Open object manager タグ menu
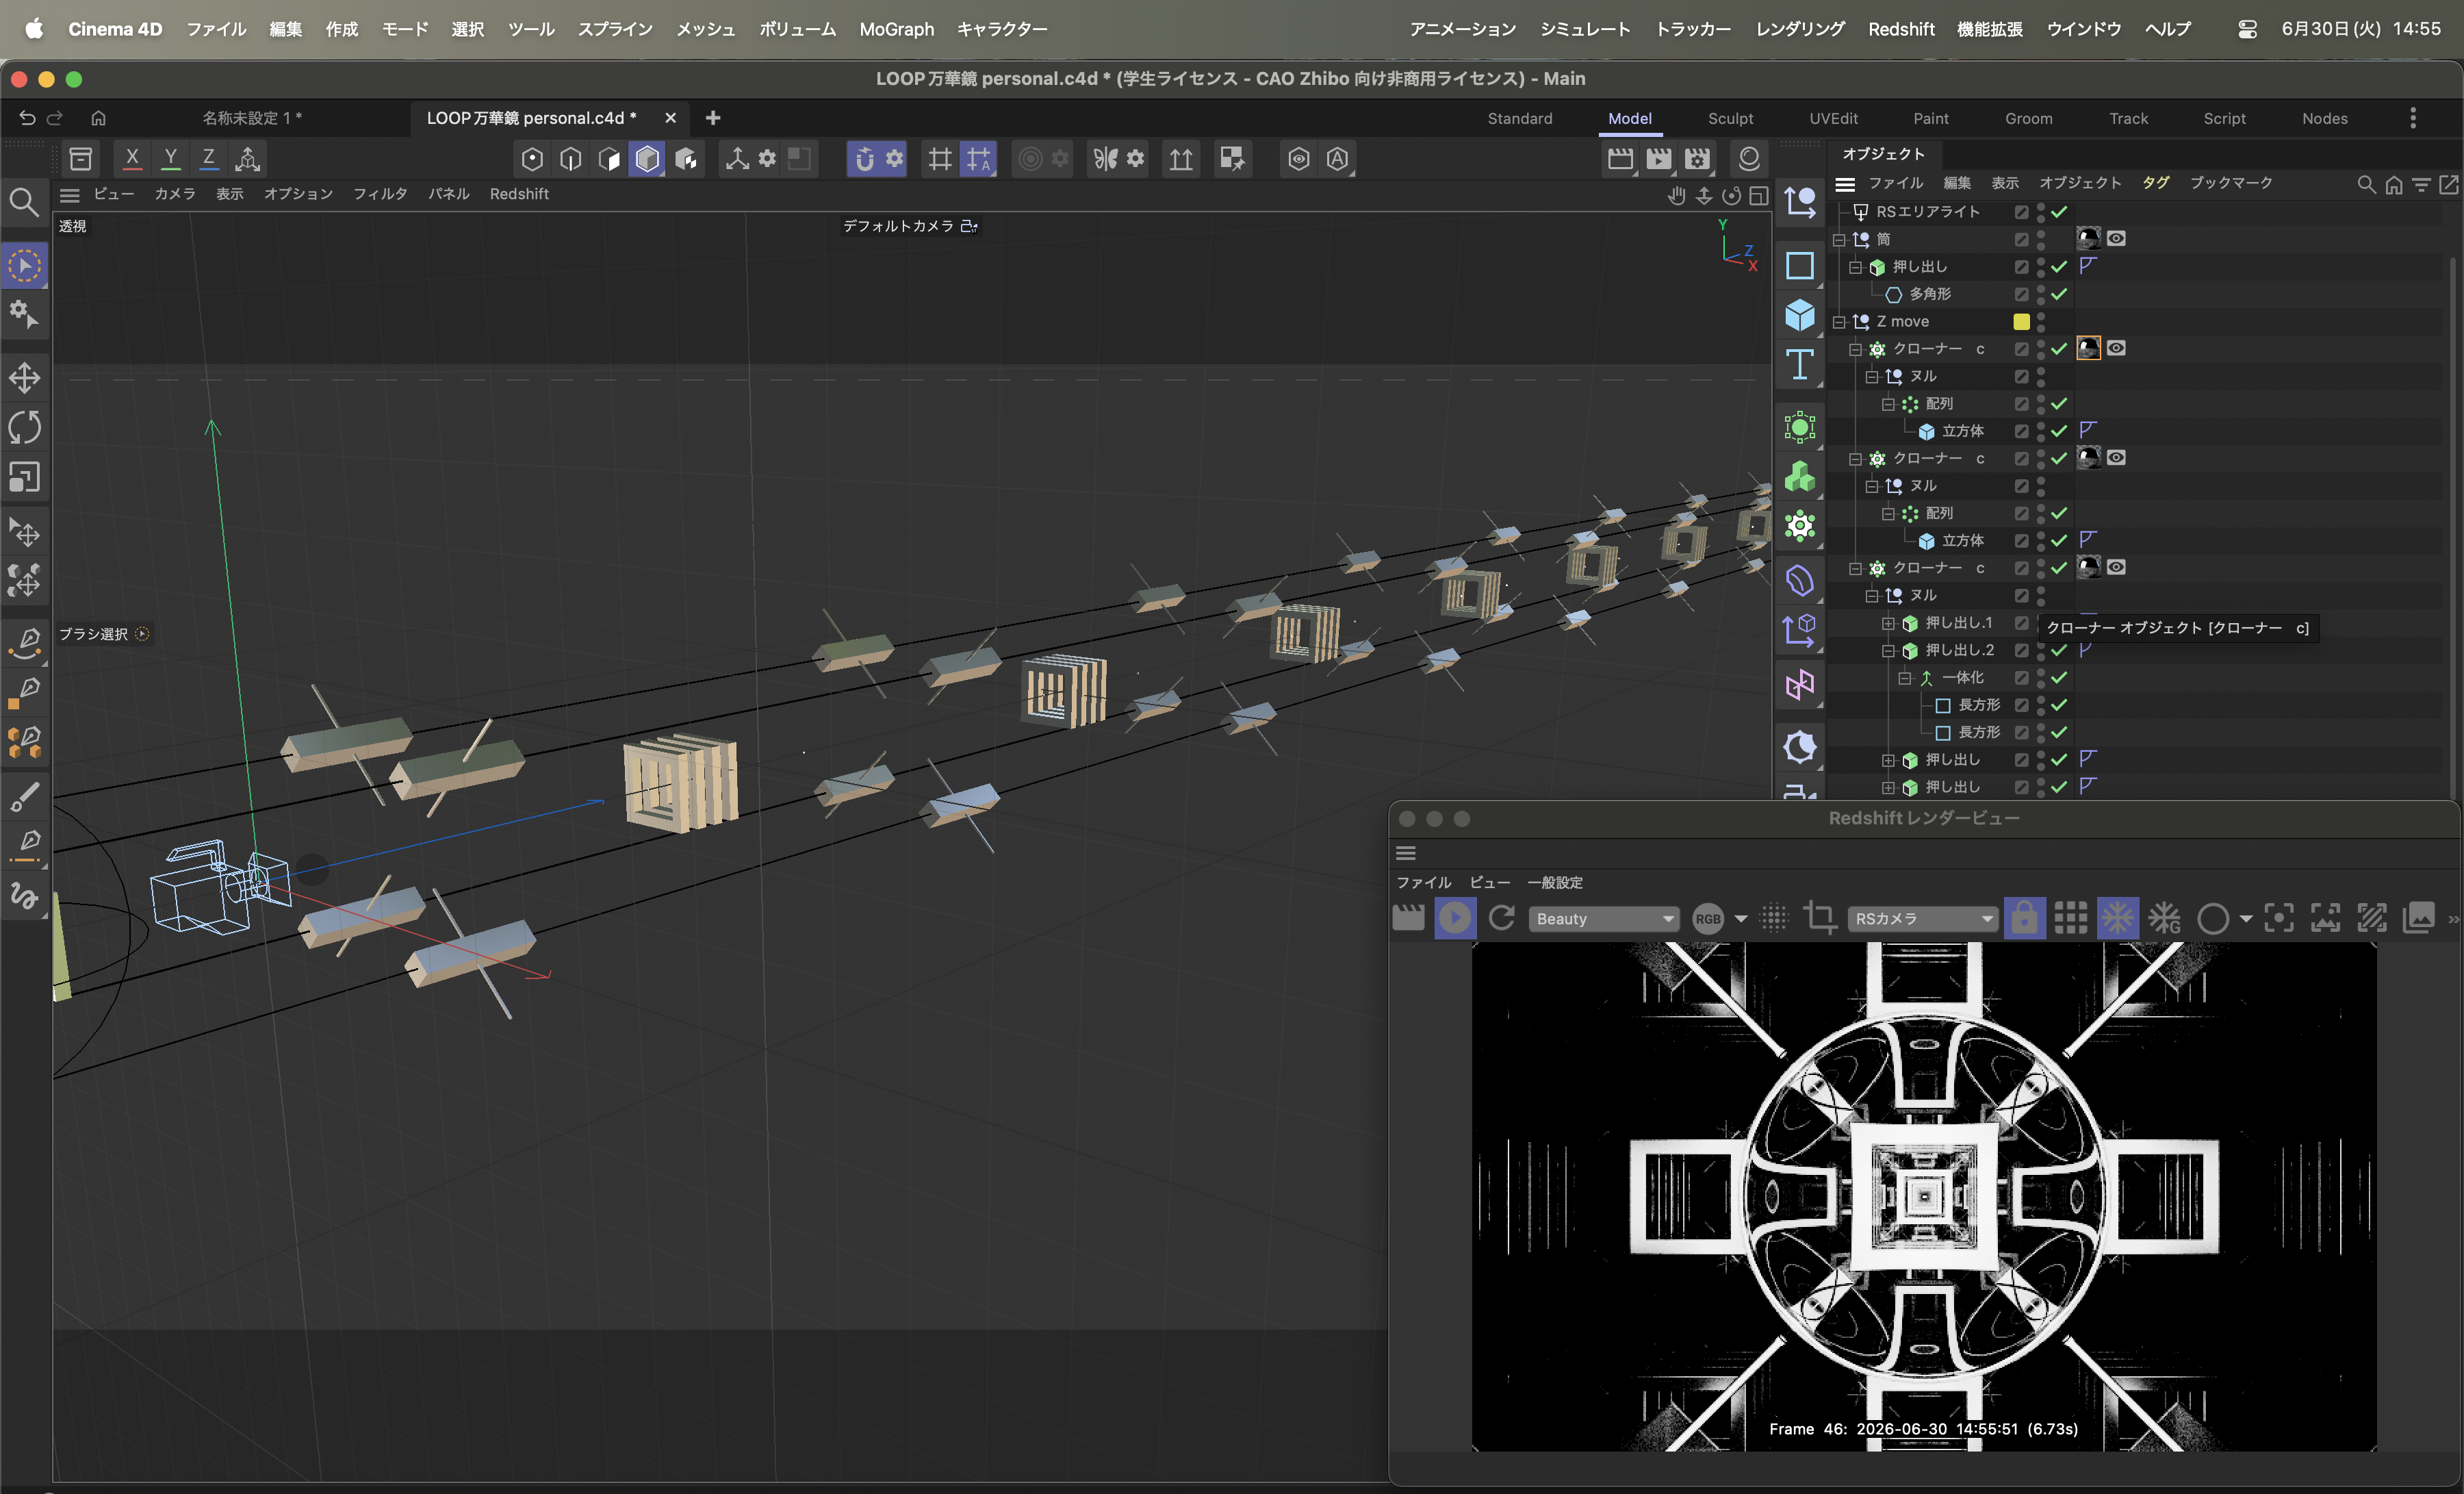The width and height of the screenshot is (2464, 1494). click(2155, 183)
